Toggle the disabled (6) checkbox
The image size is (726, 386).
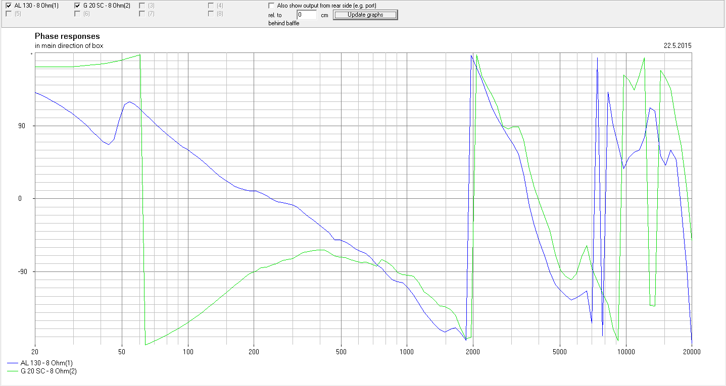tap(77, 14)
